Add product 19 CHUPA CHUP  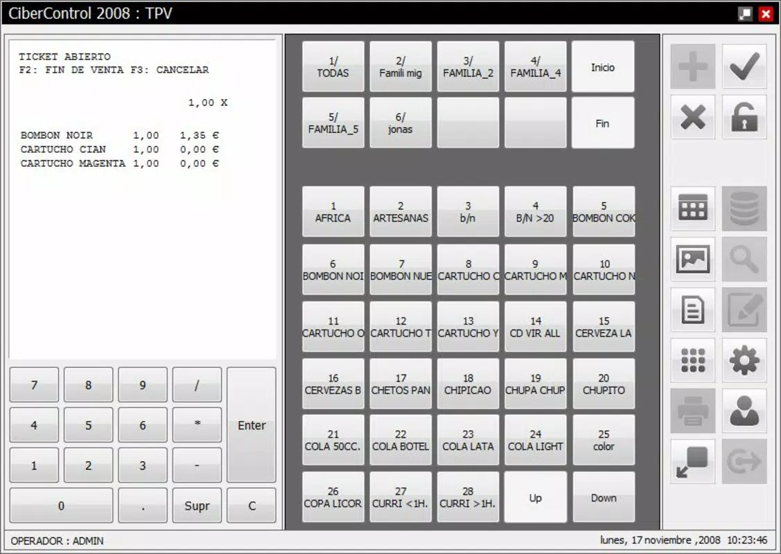[x=536, y=384]
